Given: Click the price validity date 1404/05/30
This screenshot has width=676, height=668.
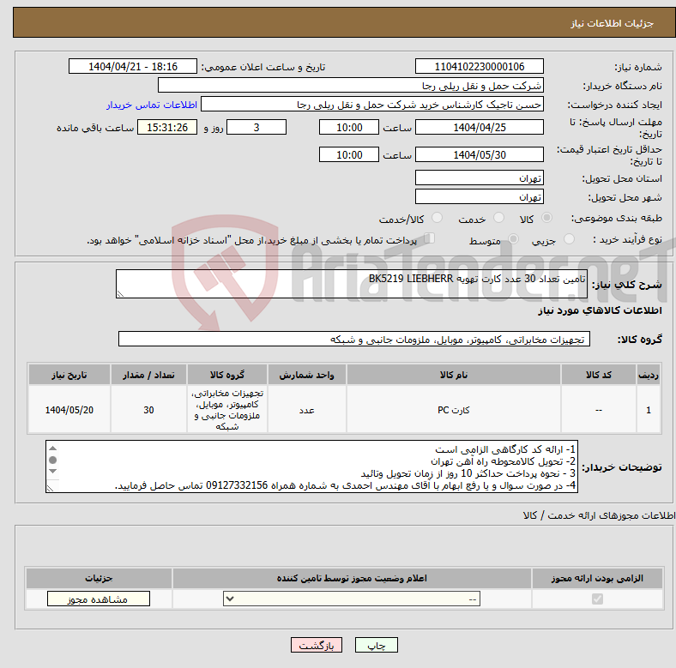Looking at the screenshot, I should 479,154.
